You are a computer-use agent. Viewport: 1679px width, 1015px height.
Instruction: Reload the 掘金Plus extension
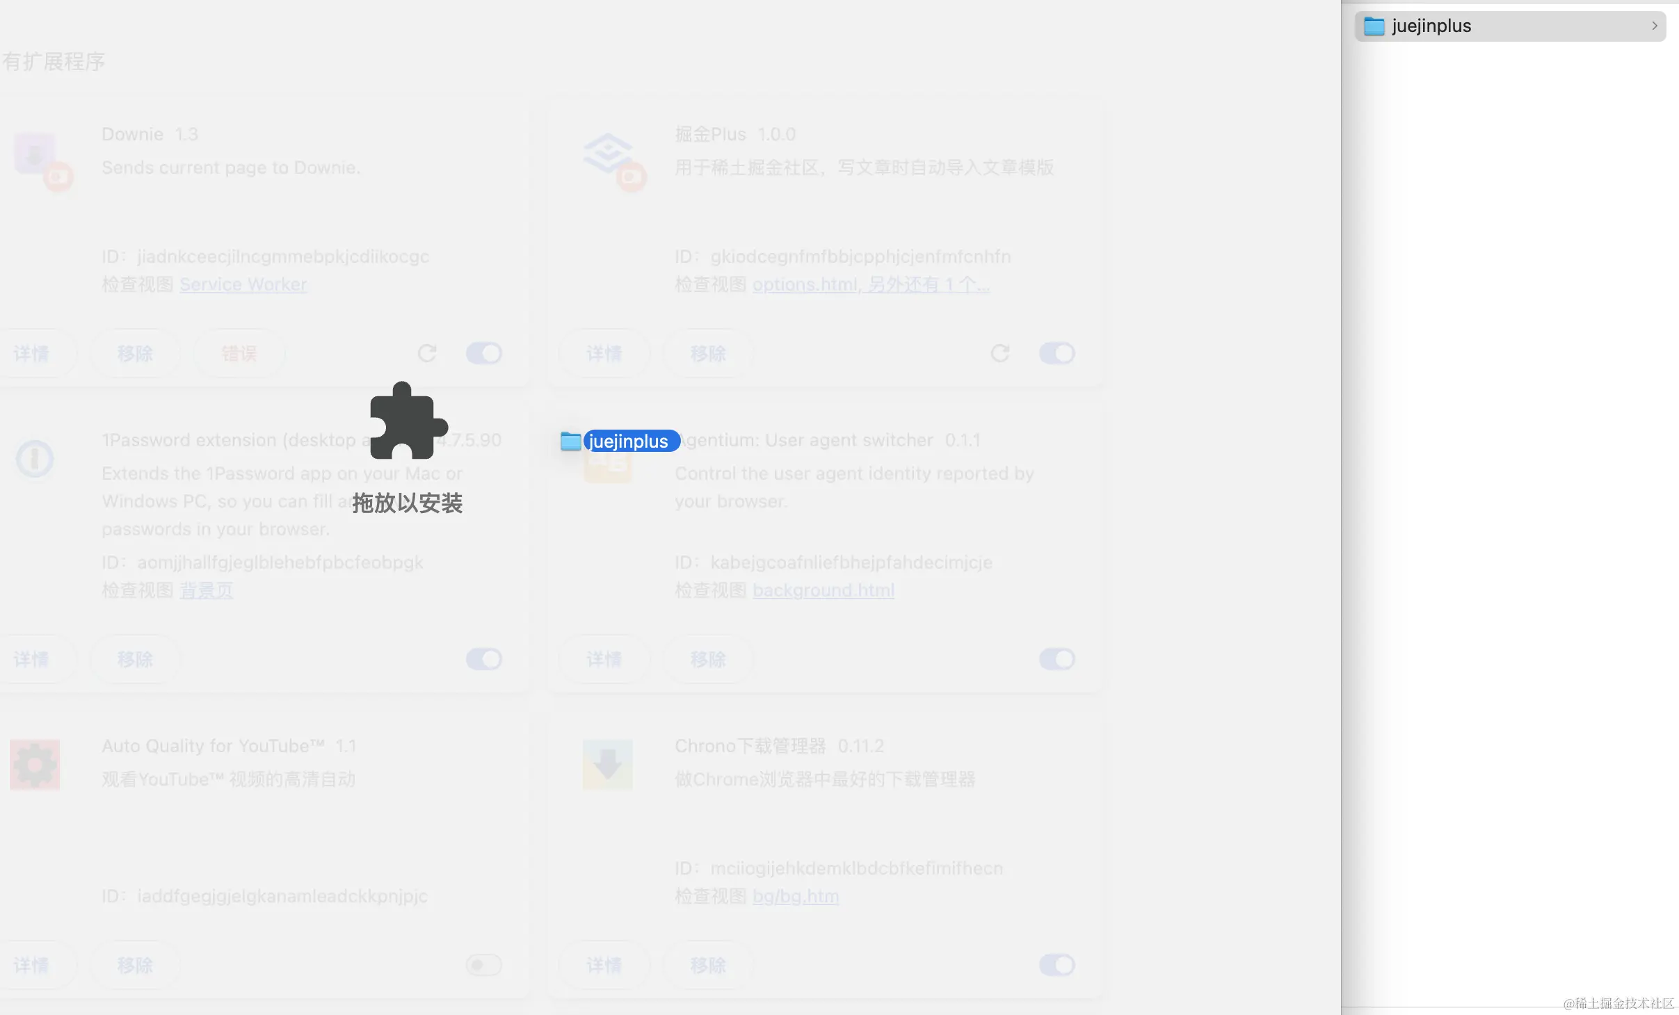pyautogui.click(x=1000, y=353)
